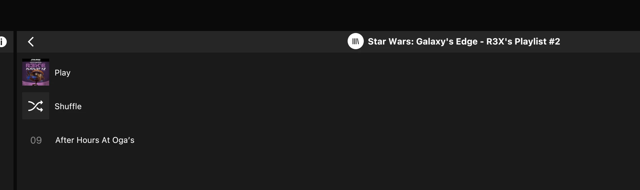The image size is (640, 190).
Task: Select the track After Hours At Oga's
Action: pos(95,140)
